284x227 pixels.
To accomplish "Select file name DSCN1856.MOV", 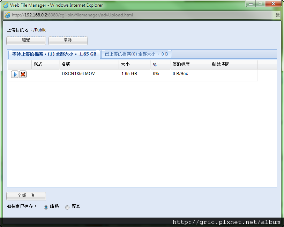I will [x=78, y=74].
